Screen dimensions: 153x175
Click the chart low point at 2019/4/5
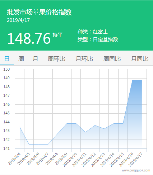click(x=29, y=145)
